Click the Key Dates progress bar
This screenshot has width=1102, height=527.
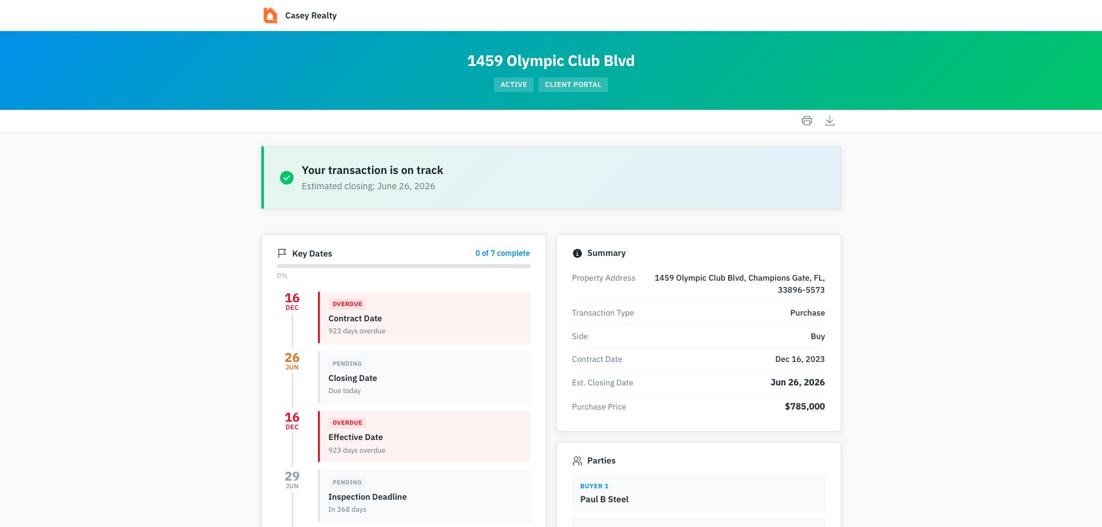click(404, 266)
